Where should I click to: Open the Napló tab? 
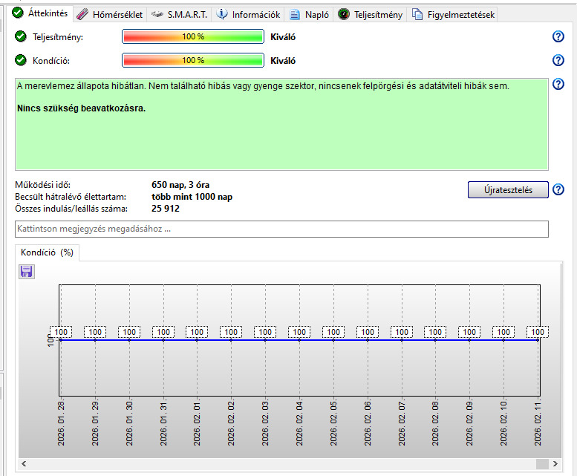tap(309, 15)
